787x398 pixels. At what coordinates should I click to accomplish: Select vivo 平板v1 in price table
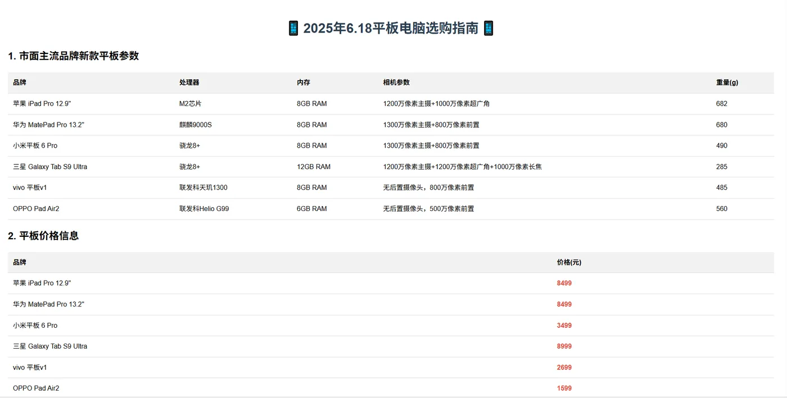(30, 368)
